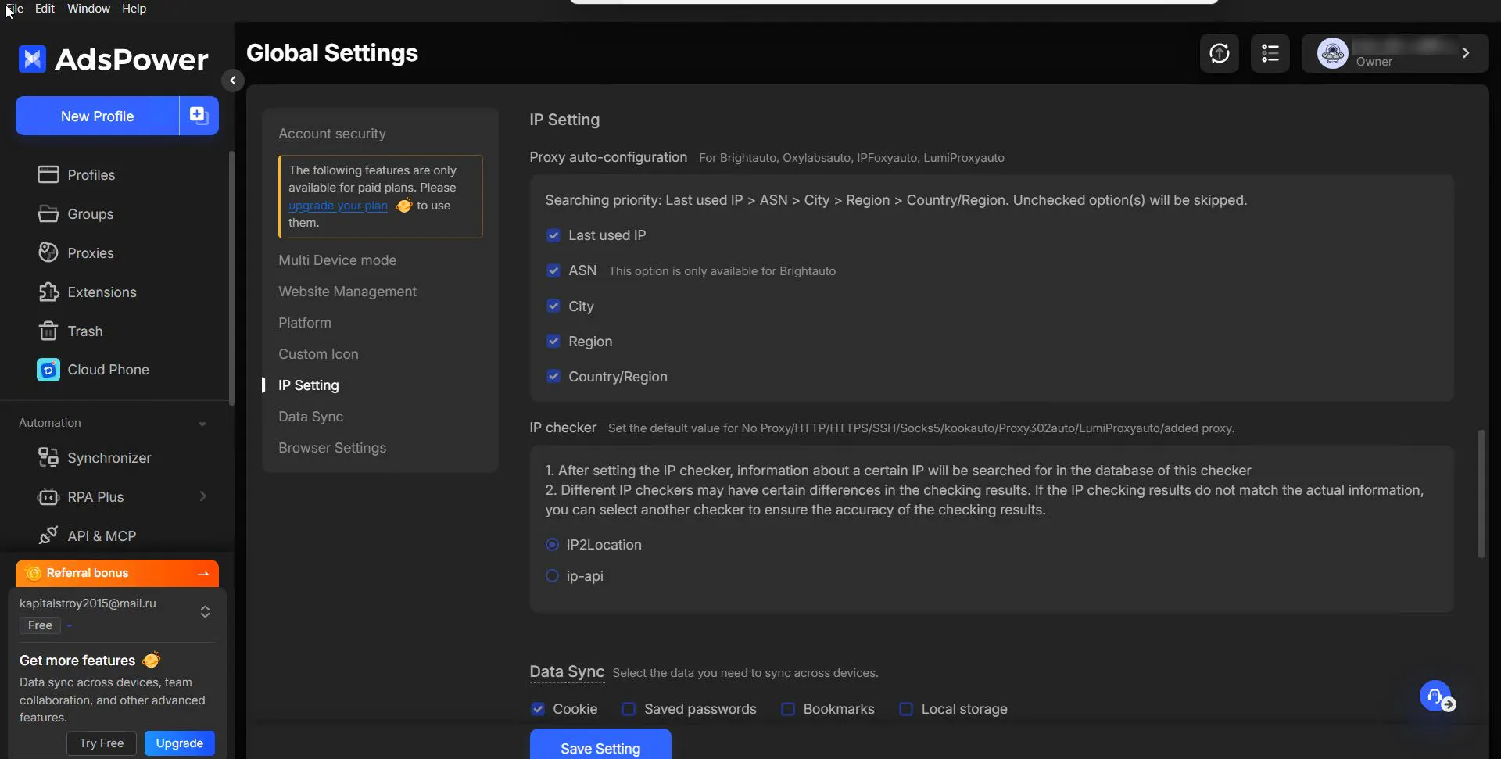Go to Account security settings
Viewport: 1501px width, 759px height.
(332, 134)
